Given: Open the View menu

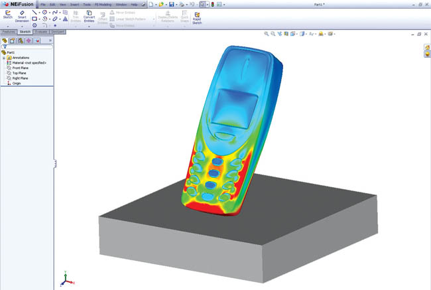Looking at the screenshot, I should tap(63, 5).
